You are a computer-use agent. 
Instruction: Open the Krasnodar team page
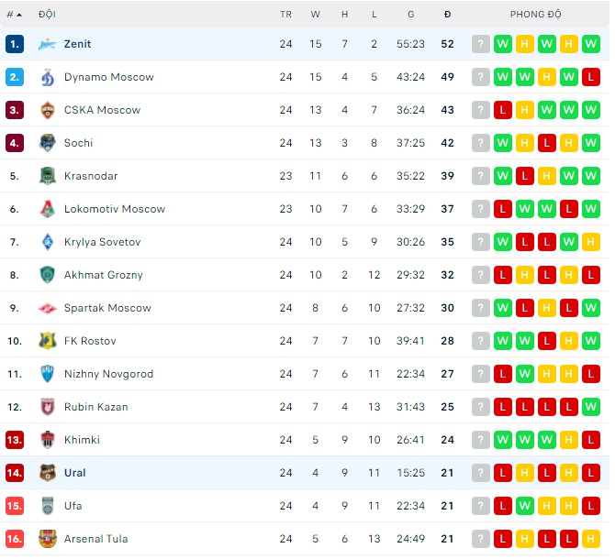91,176
